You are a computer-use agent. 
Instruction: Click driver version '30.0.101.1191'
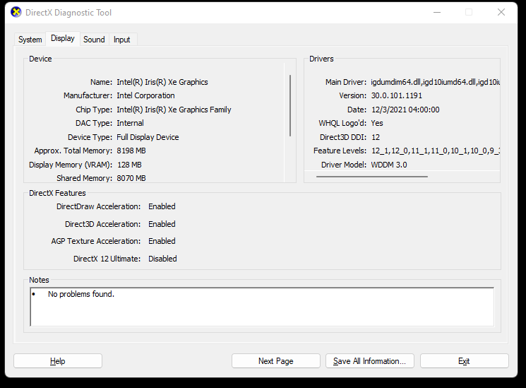397,95
